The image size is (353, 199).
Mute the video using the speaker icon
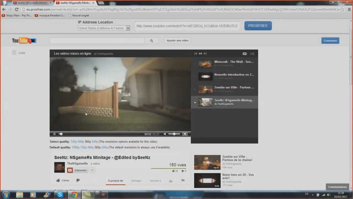coord(165,134)
